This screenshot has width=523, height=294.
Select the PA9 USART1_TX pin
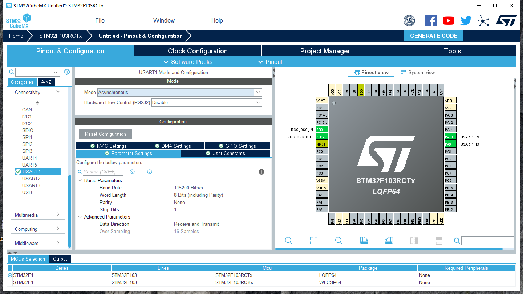point(450,144)
